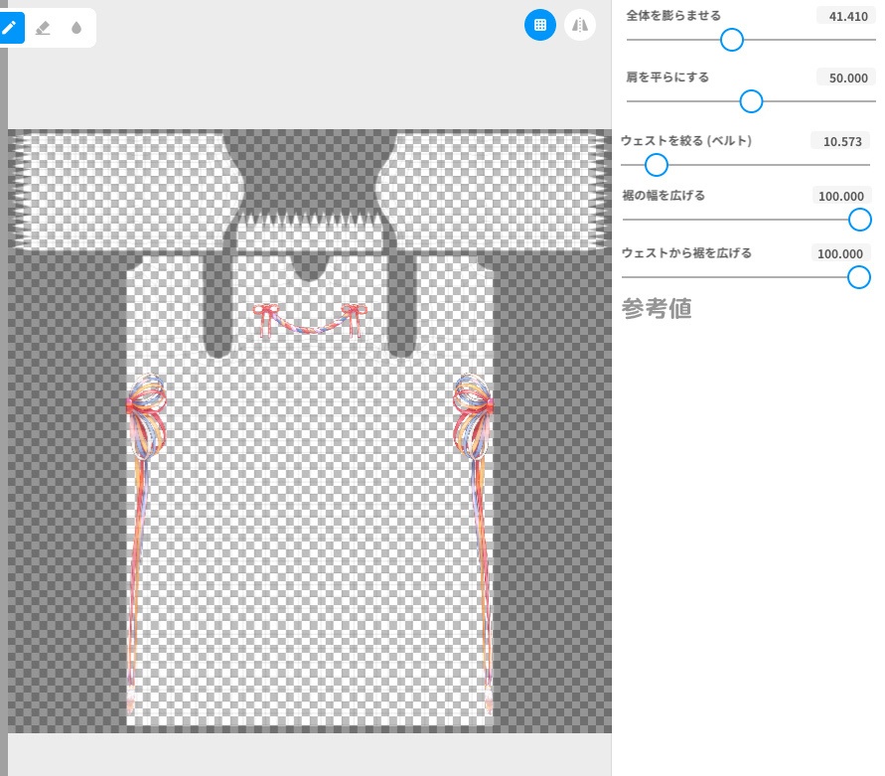This screenshot has height=776, width=885.
Task: Toggle the active Pencil tool highlight
Action: coord(12,28)
